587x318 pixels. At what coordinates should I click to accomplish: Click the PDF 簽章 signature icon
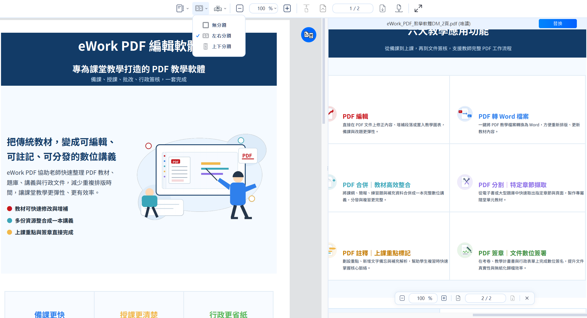coord(465,250)
